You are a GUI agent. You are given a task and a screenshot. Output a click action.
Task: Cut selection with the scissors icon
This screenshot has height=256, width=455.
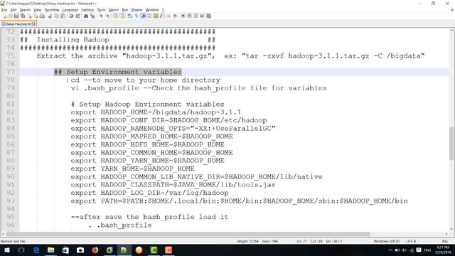click(x=50, y=16)
